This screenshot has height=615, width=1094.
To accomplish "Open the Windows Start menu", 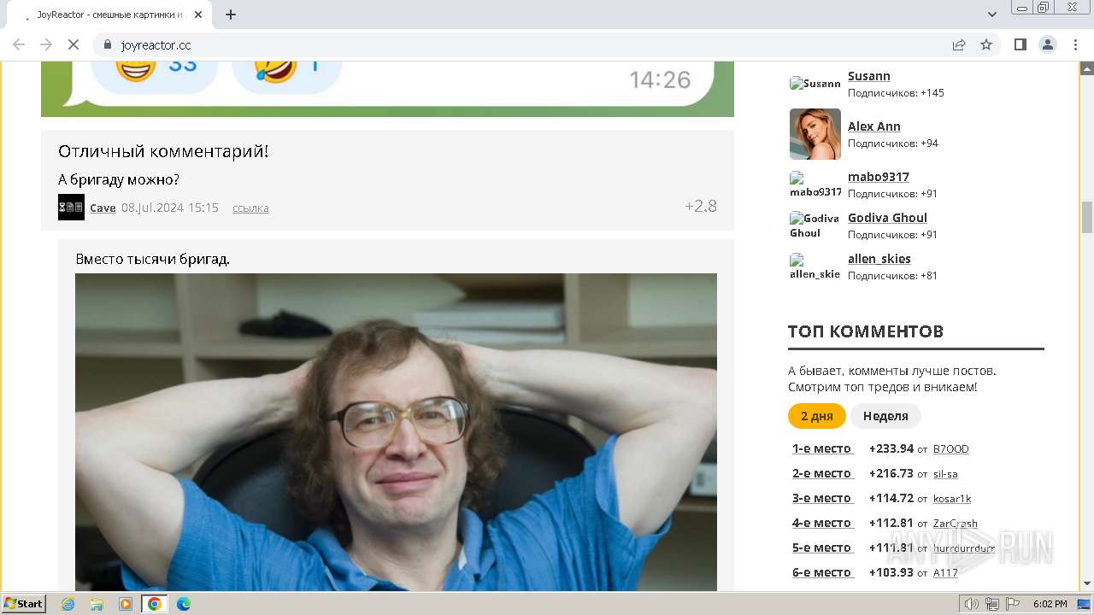I will coord(23,603).
